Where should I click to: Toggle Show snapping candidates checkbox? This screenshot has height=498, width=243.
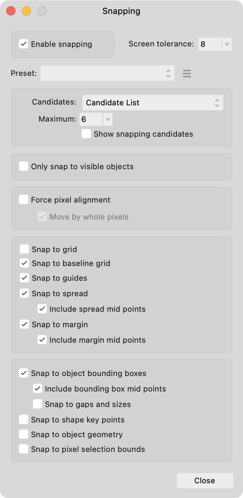point(87,134)
